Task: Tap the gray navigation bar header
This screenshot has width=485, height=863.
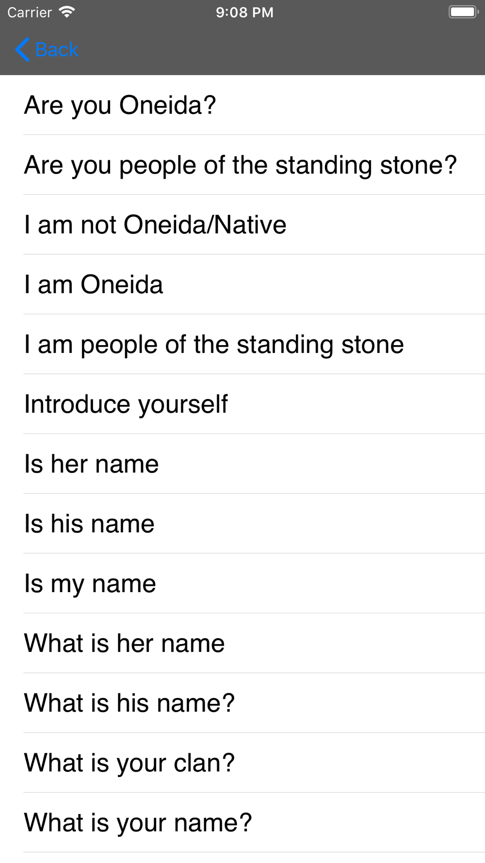Action: point(242,50)
